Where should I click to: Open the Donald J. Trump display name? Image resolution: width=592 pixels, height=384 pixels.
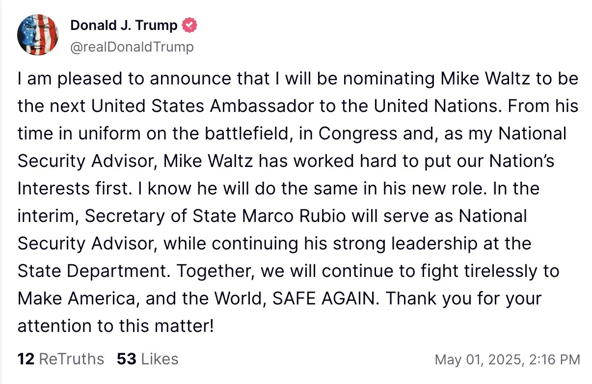(124, 25)
